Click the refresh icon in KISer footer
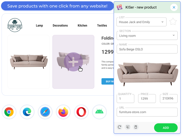Image resolution: width=183 pixels, height=137 pixels. point(119,127)
